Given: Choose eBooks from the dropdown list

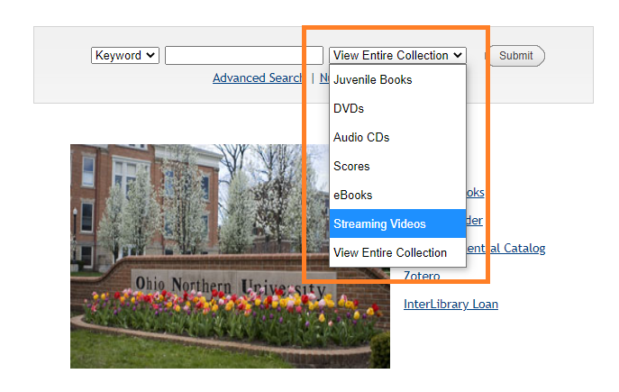Looking at the screenshot, I should pos(397,195).
